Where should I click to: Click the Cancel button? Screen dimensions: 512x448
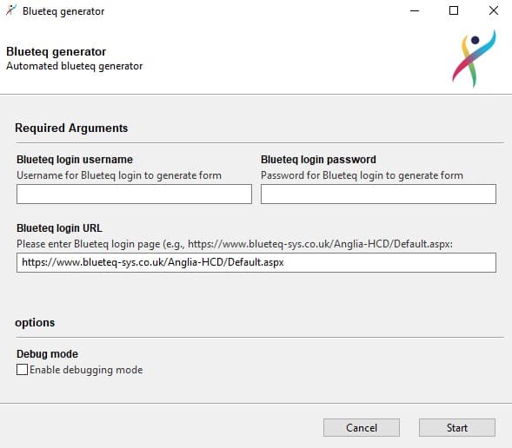(362, 427)
